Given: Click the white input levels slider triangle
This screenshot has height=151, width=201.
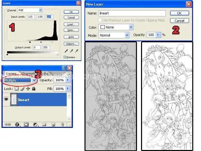Looking at the screenshot, I should point(52,42).
